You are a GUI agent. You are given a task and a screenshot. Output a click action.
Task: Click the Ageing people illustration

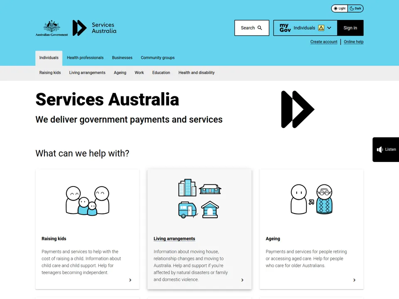point(311,199)
